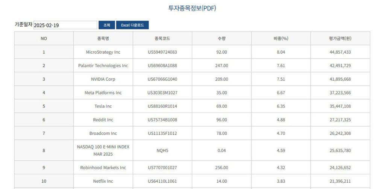
Task: Click the 종목코드 column header
Action: click(162, 38)
